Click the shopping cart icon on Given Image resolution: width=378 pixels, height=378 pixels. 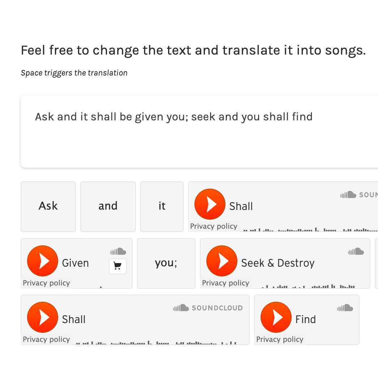click(x=117, y=266)
